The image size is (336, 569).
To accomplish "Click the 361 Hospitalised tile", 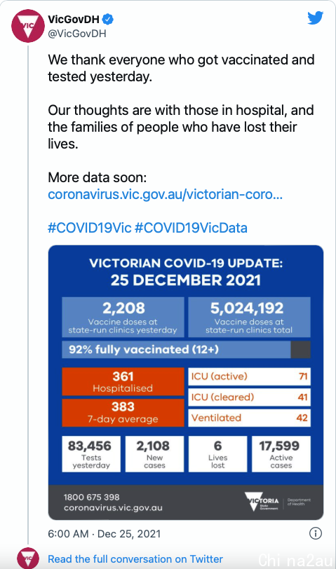I will pyautogui.click(x=123, y=381).
